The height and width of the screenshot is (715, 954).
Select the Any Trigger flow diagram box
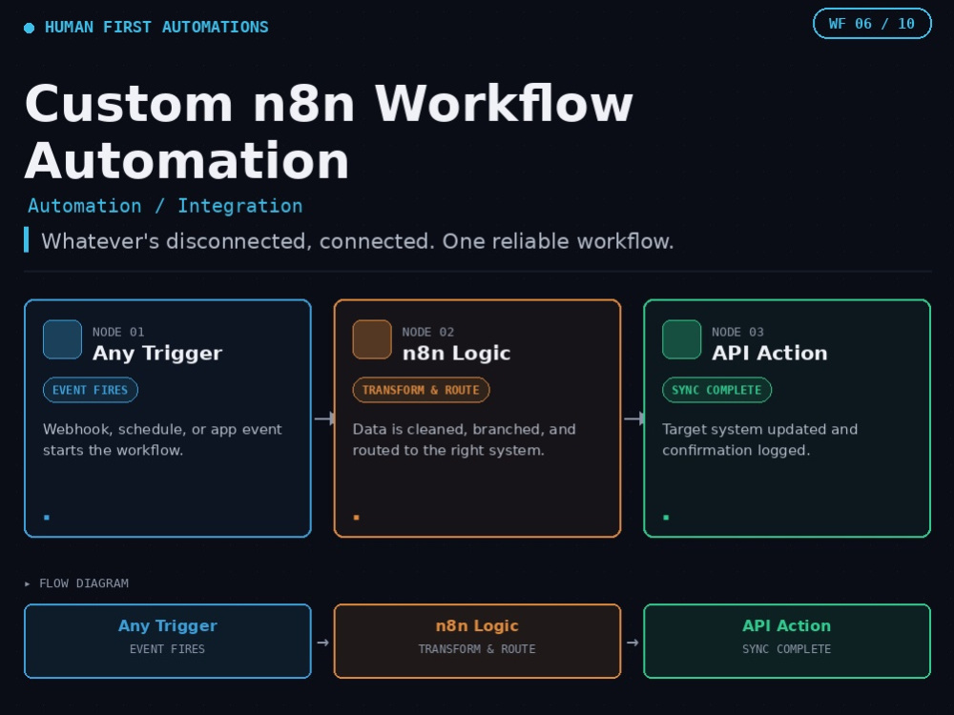tap(167, 641)
